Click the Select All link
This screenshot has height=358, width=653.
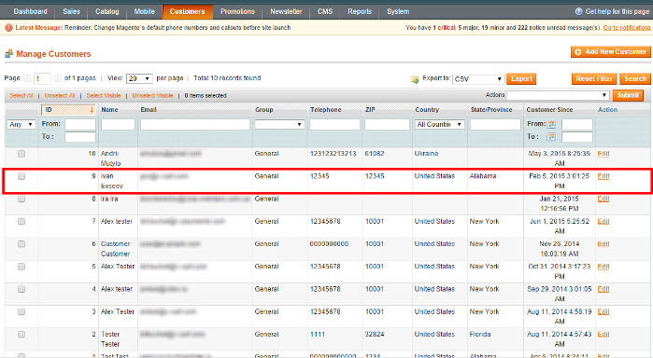pos(21,96)
